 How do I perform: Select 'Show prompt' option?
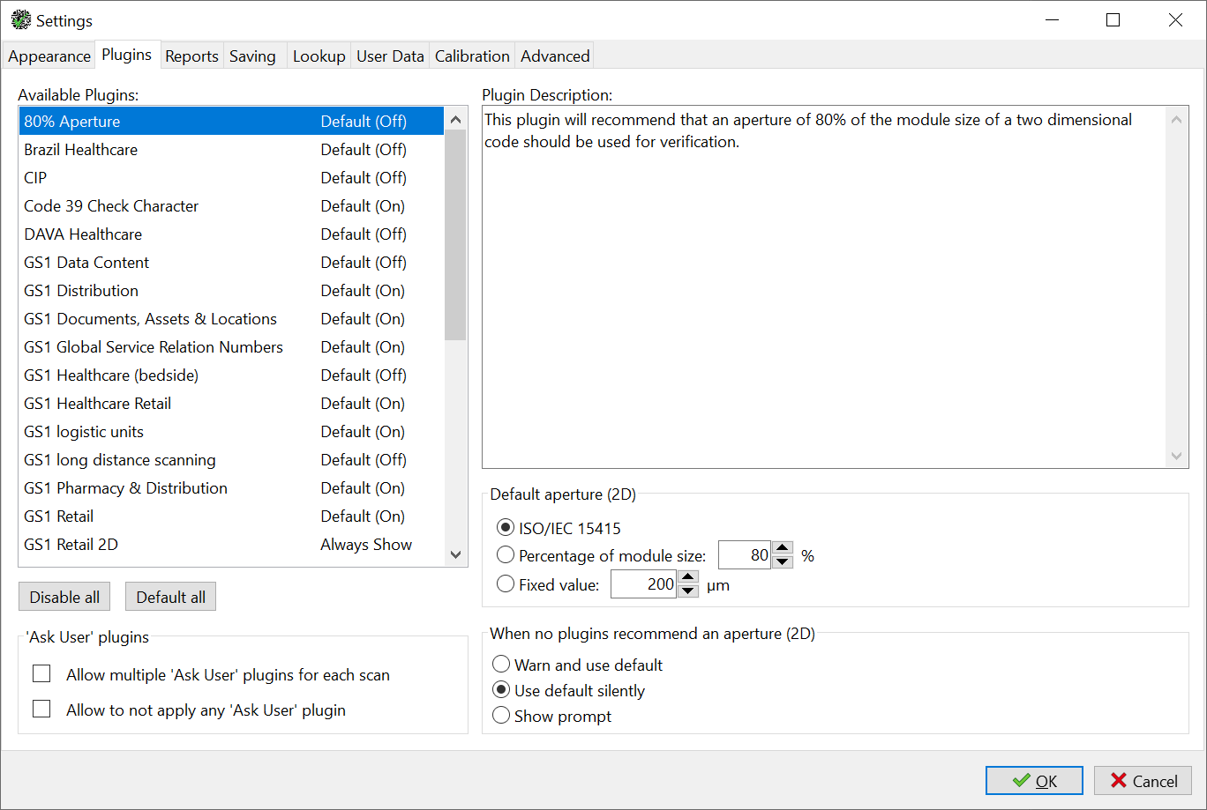pos(501,716)
